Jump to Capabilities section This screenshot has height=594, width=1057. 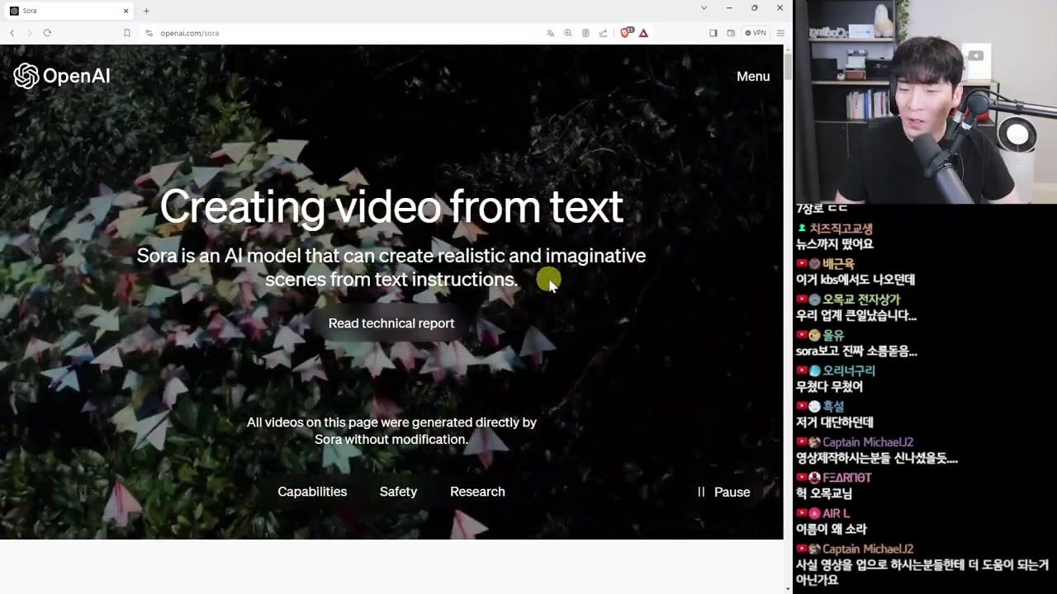[x=312, y=492]
